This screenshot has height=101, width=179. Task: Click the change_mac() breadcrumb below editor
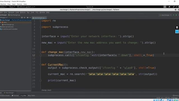46,90
